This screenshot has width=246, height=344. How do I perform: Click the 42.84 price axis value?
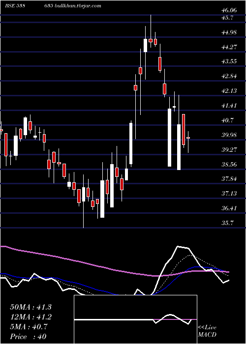(x=229, y=76)
